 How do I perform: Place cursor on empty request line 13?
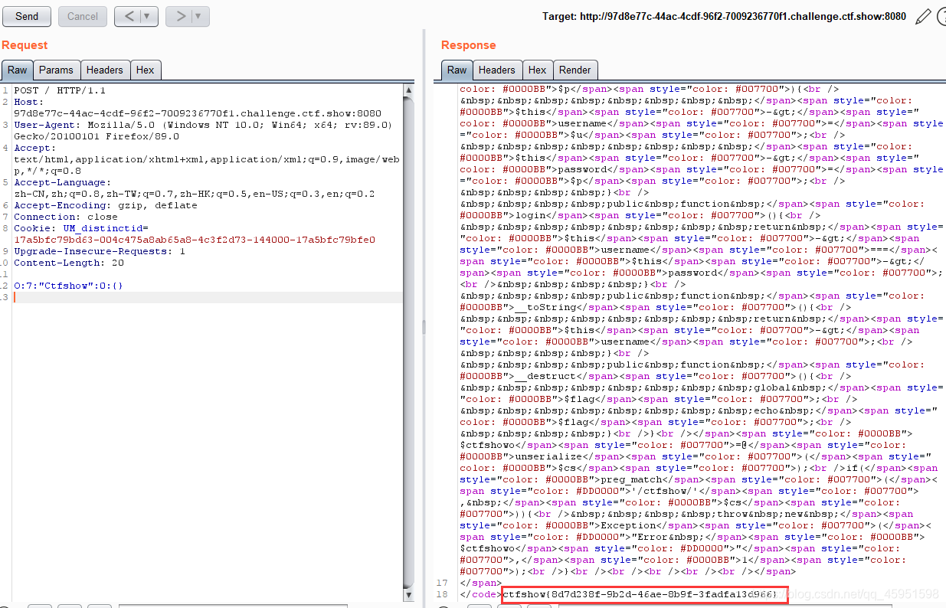pos(208,297)
